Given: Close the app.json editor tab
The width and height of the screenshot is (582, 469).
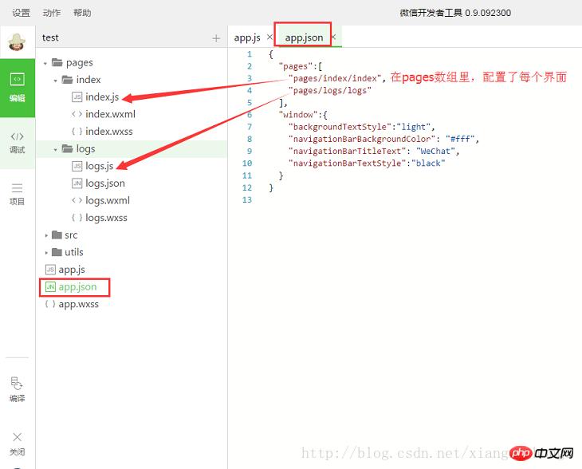Looking at the screenshot, I should 333,37.
